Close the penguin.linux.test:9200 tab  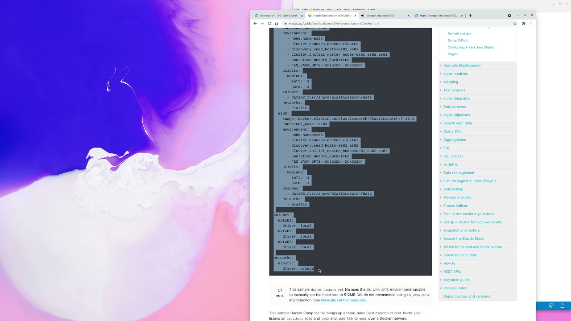(409, 16)
